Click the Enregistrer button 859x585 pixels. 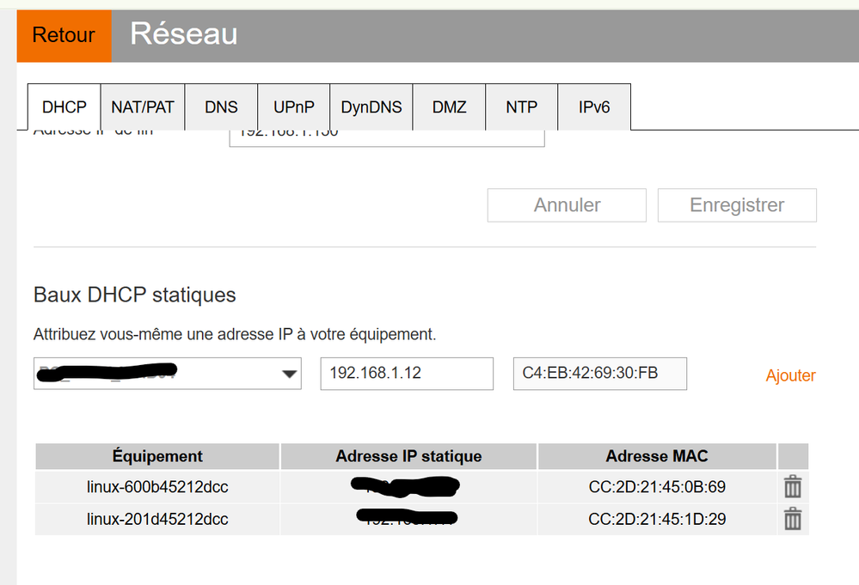737,205
